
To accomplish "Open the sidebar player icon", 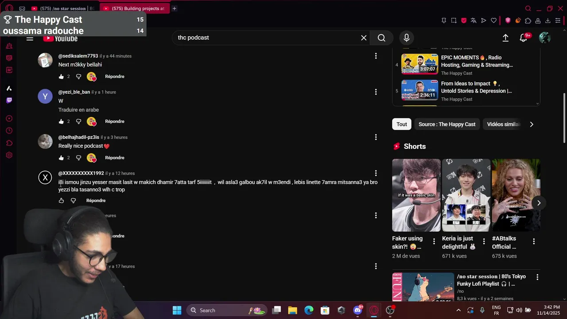I will 9,119.
